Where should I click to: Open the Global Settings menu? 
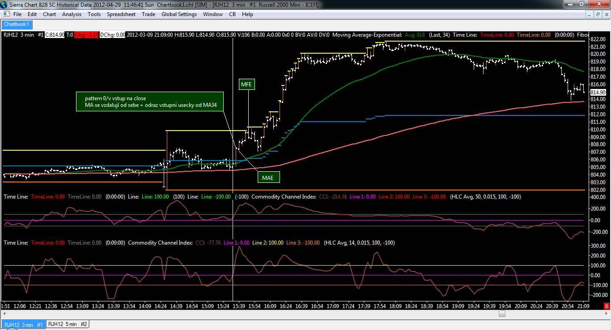pos(179,14)
